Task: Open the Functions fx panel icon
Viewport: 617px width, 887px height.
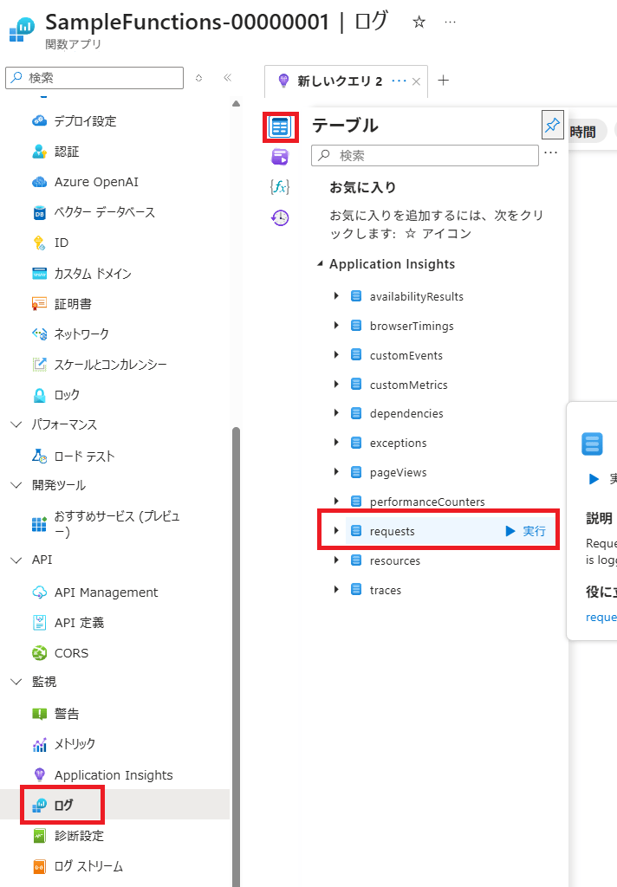Action: (280, 187)
